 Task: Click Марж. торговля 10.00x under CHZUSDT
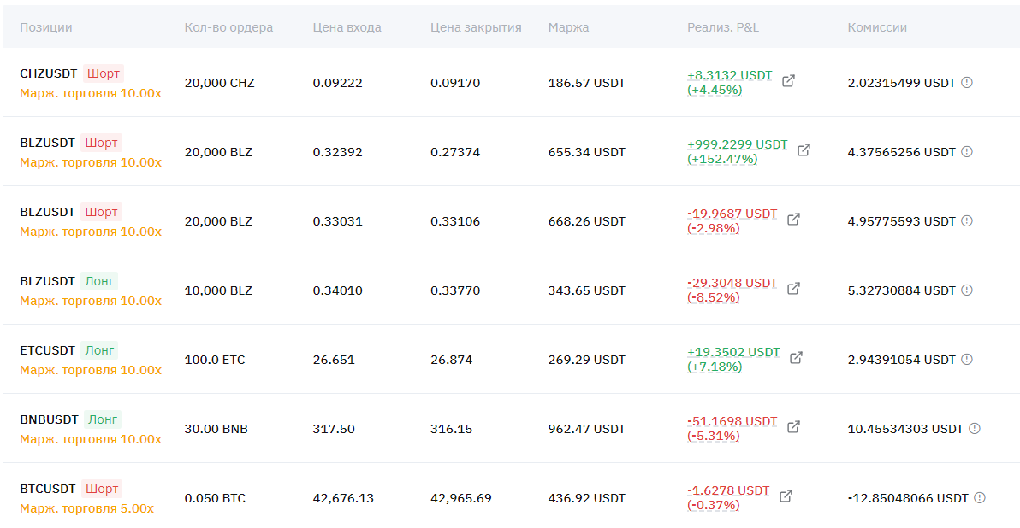[x=91, y=93]
